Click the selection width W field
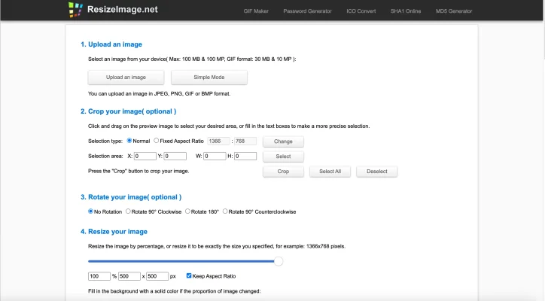 click(214, 157)
